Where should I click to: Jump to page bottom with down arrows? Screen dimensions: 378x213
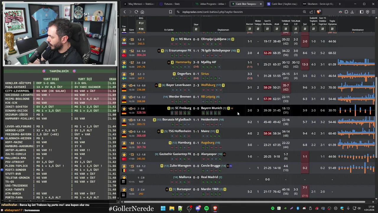coord(123,194)
